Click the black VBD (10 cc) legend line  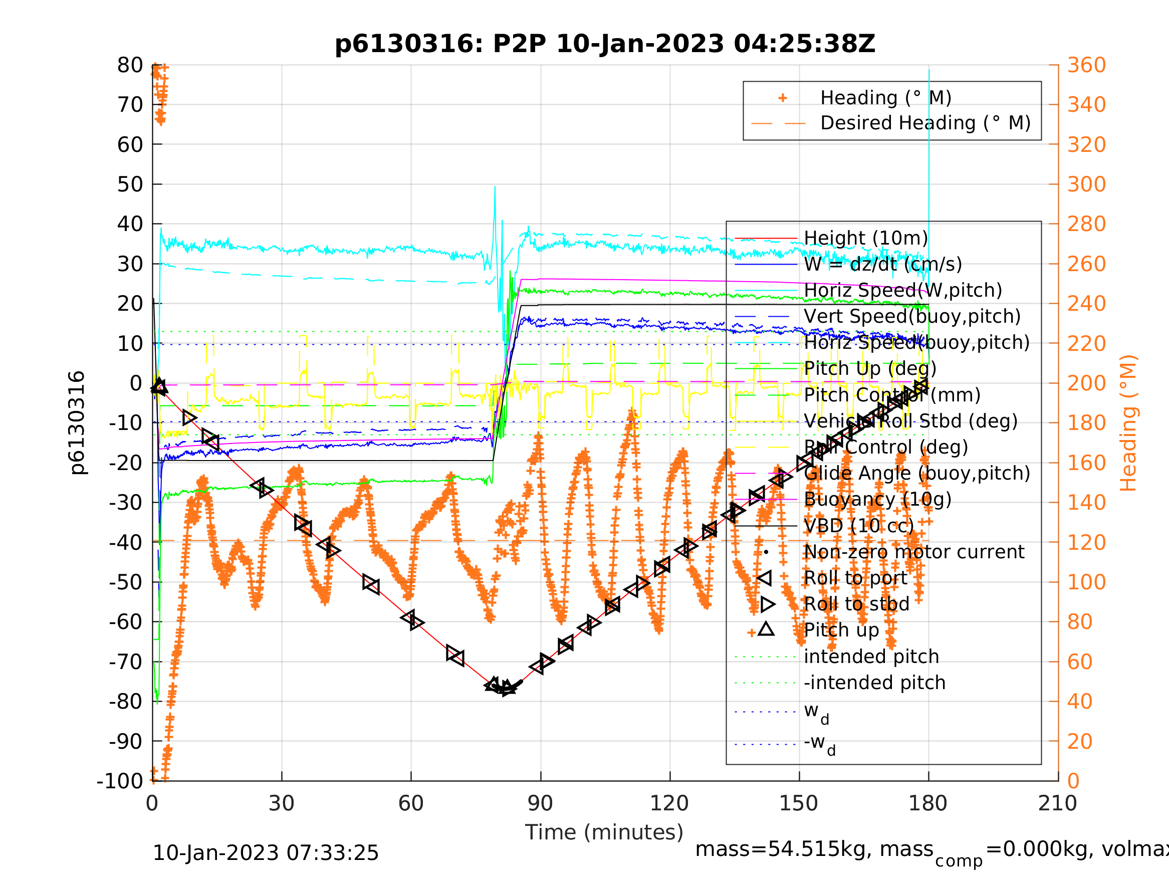tap(765, 526)
